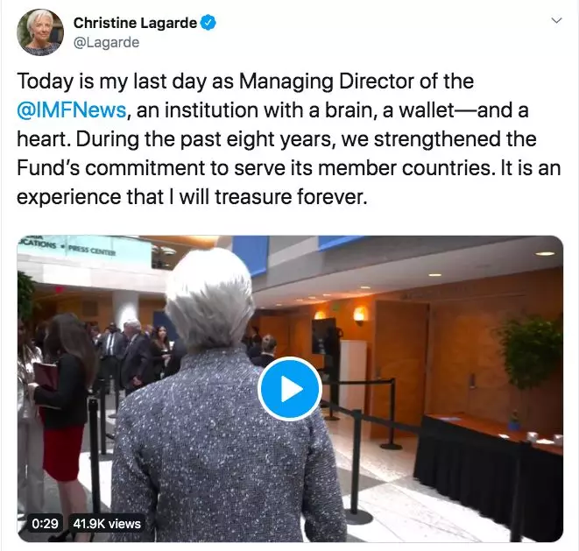Play the embedded tweet video
Screen dimensions: 579x551
click(x=290, y=389)
